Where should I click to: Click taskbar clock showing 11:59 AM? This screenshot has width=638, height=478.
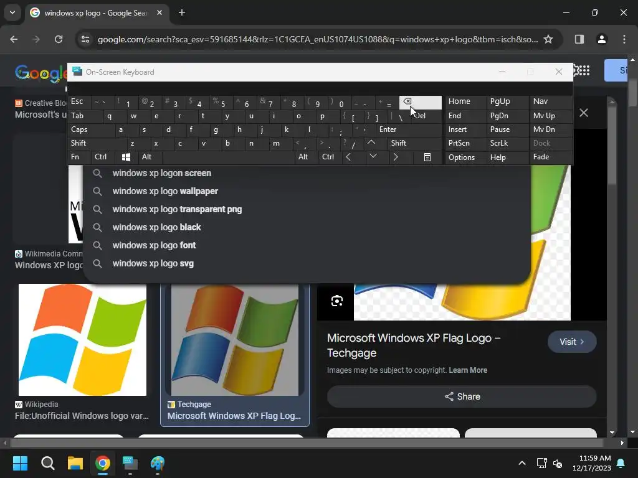coord(592,463)
